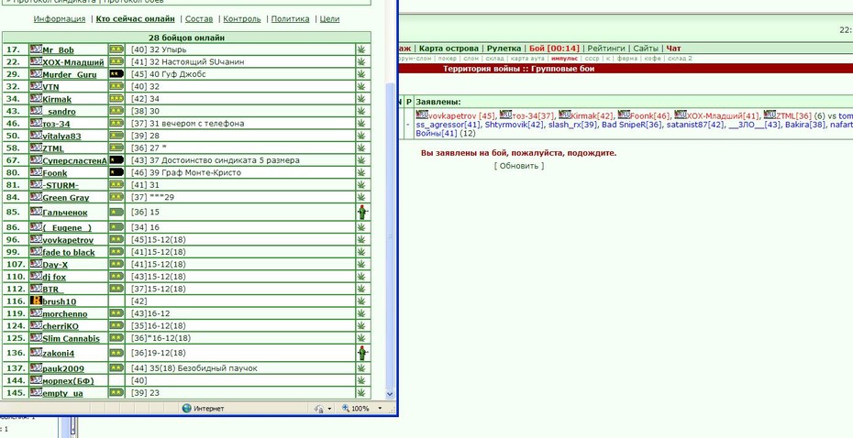Click the flag icon before vovkapetrov in the battle list
Viewport: 853px width, 438px height.
422,115
